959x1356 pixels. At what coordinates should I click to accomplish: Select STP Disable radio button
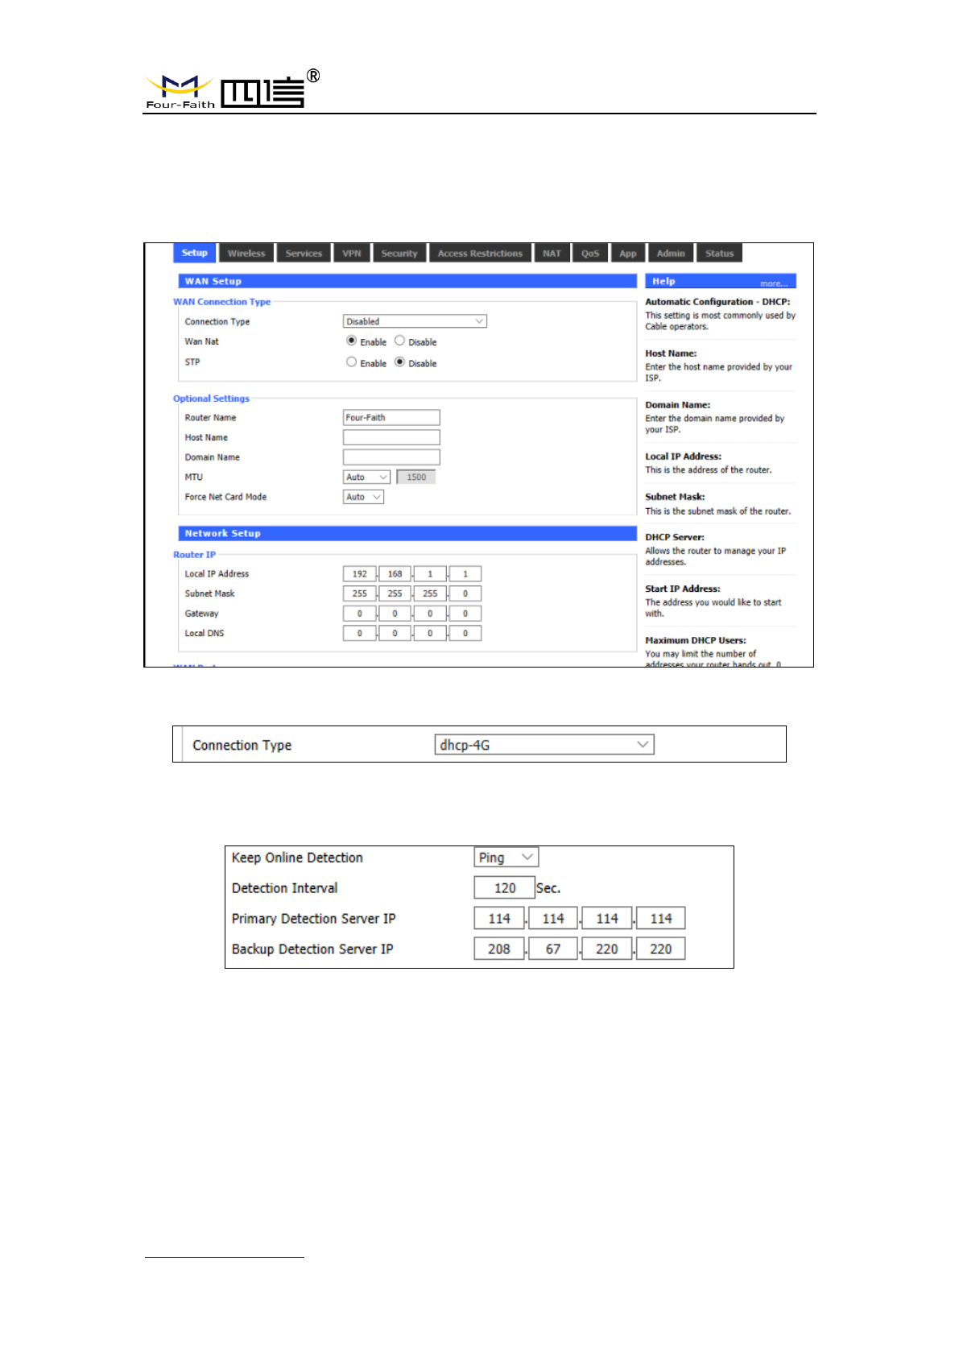click(399, 362)
